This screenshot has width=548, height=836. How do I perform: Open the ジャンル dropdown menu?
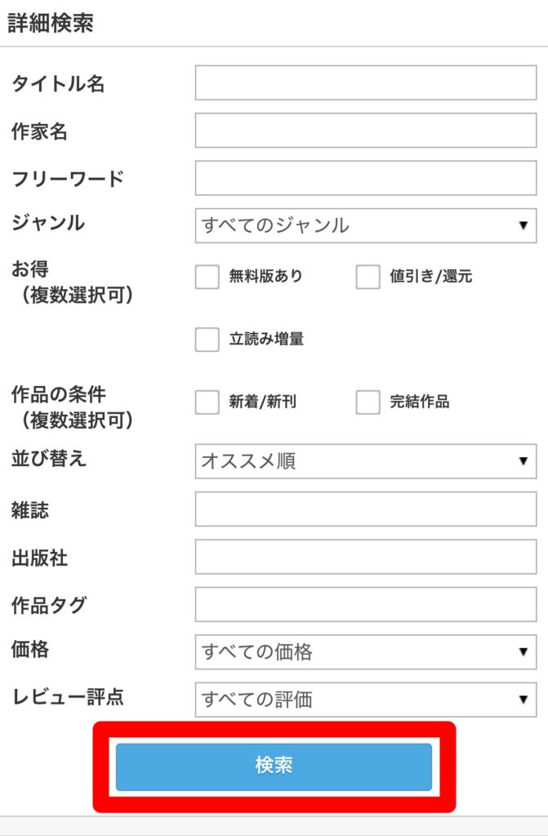click(x=365, y=225)
